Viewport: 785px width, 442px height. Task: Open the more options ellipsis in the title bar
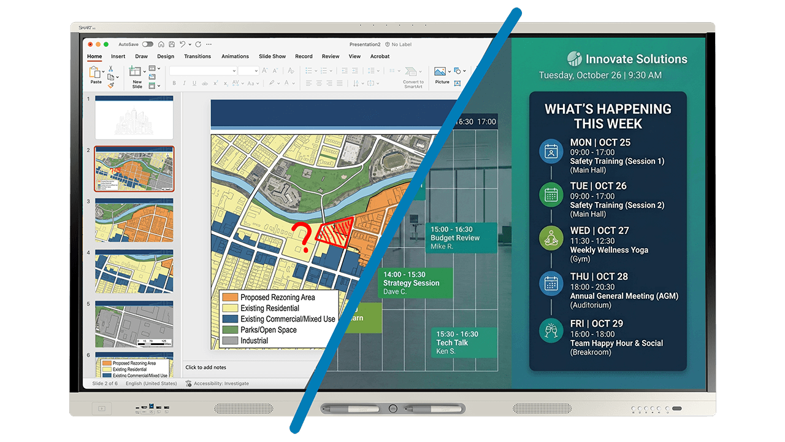click(x=209, y=44)
